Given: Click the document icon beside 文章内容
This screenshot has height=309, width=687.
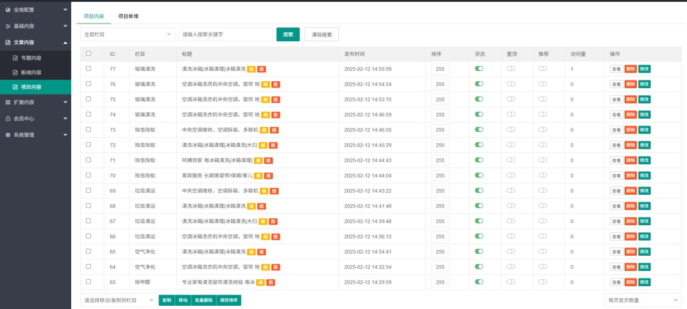Looking at the screenshot, I should click(x=8, y=43).
